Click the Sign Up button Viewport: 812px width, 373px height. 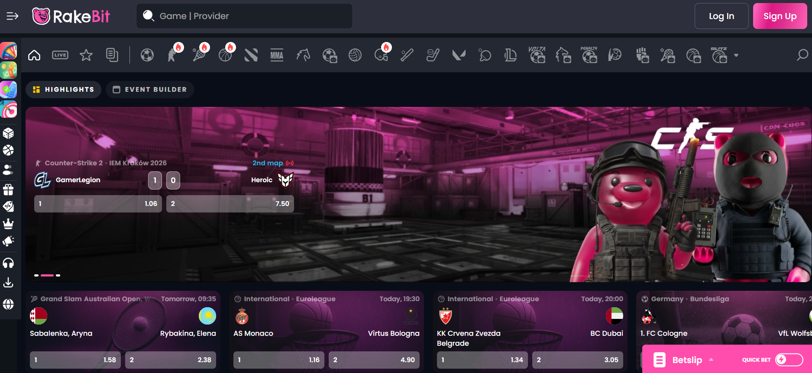pyautogui.click(x=780, y=16)
